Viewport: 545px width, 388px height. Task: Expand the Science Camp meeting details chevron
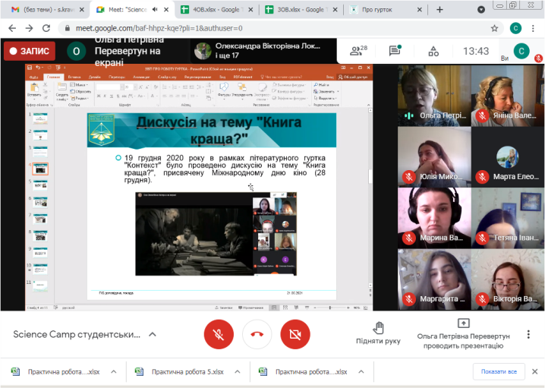(x=153, y=334)
